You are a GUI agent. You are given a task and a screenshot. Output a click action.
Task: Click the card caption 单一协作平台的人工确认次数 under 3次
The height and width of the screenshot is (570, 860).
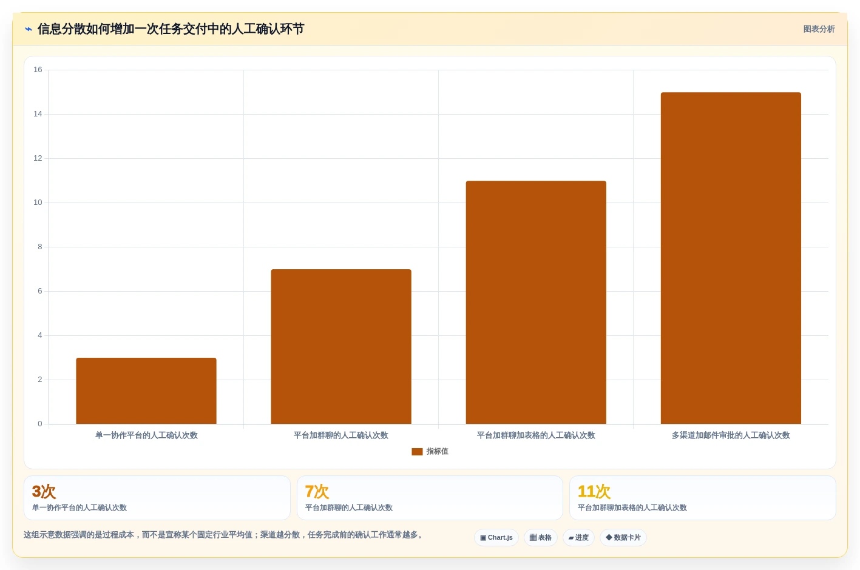coord(80,508)
